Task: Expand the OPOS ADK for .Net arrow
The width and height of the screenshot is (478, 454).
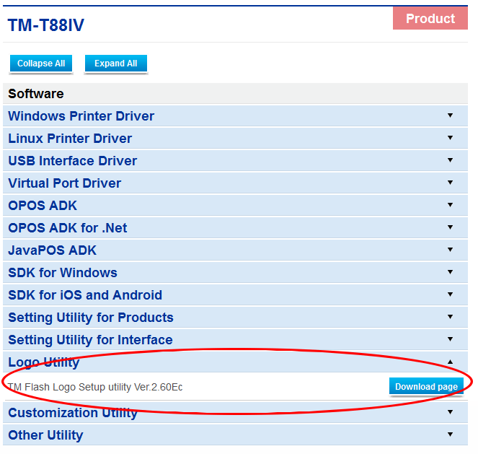Action: pyautogui.click(x=450, y=227)
